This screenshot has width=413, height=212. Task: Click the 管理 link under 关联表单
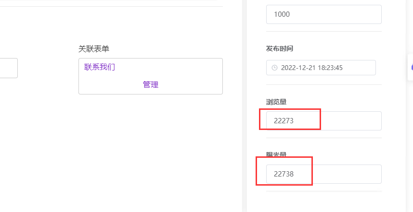(150, 85)
